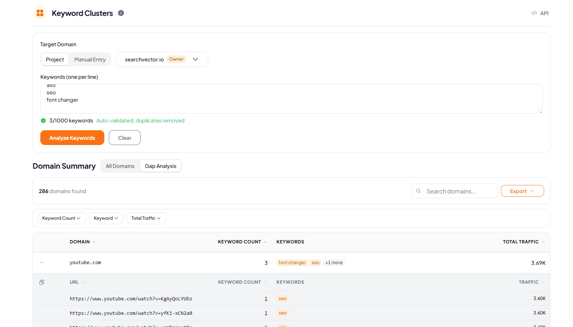Open the API code link
The image size is (573, 327).
point(540,13)
